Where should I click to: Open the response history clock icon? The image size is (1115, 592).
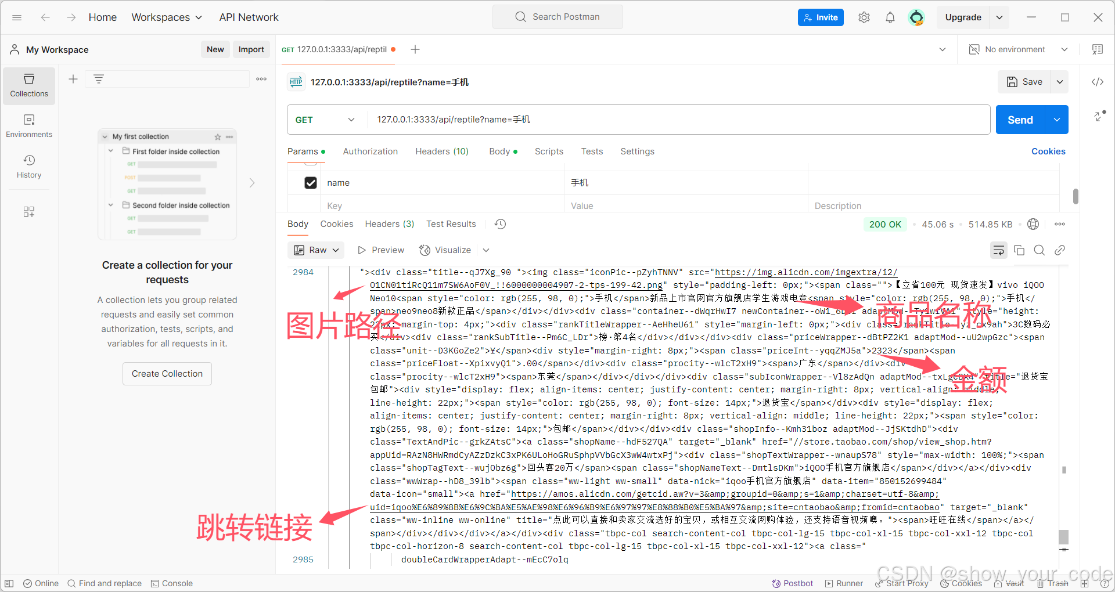pyautogui.click(x=501, y=224)
